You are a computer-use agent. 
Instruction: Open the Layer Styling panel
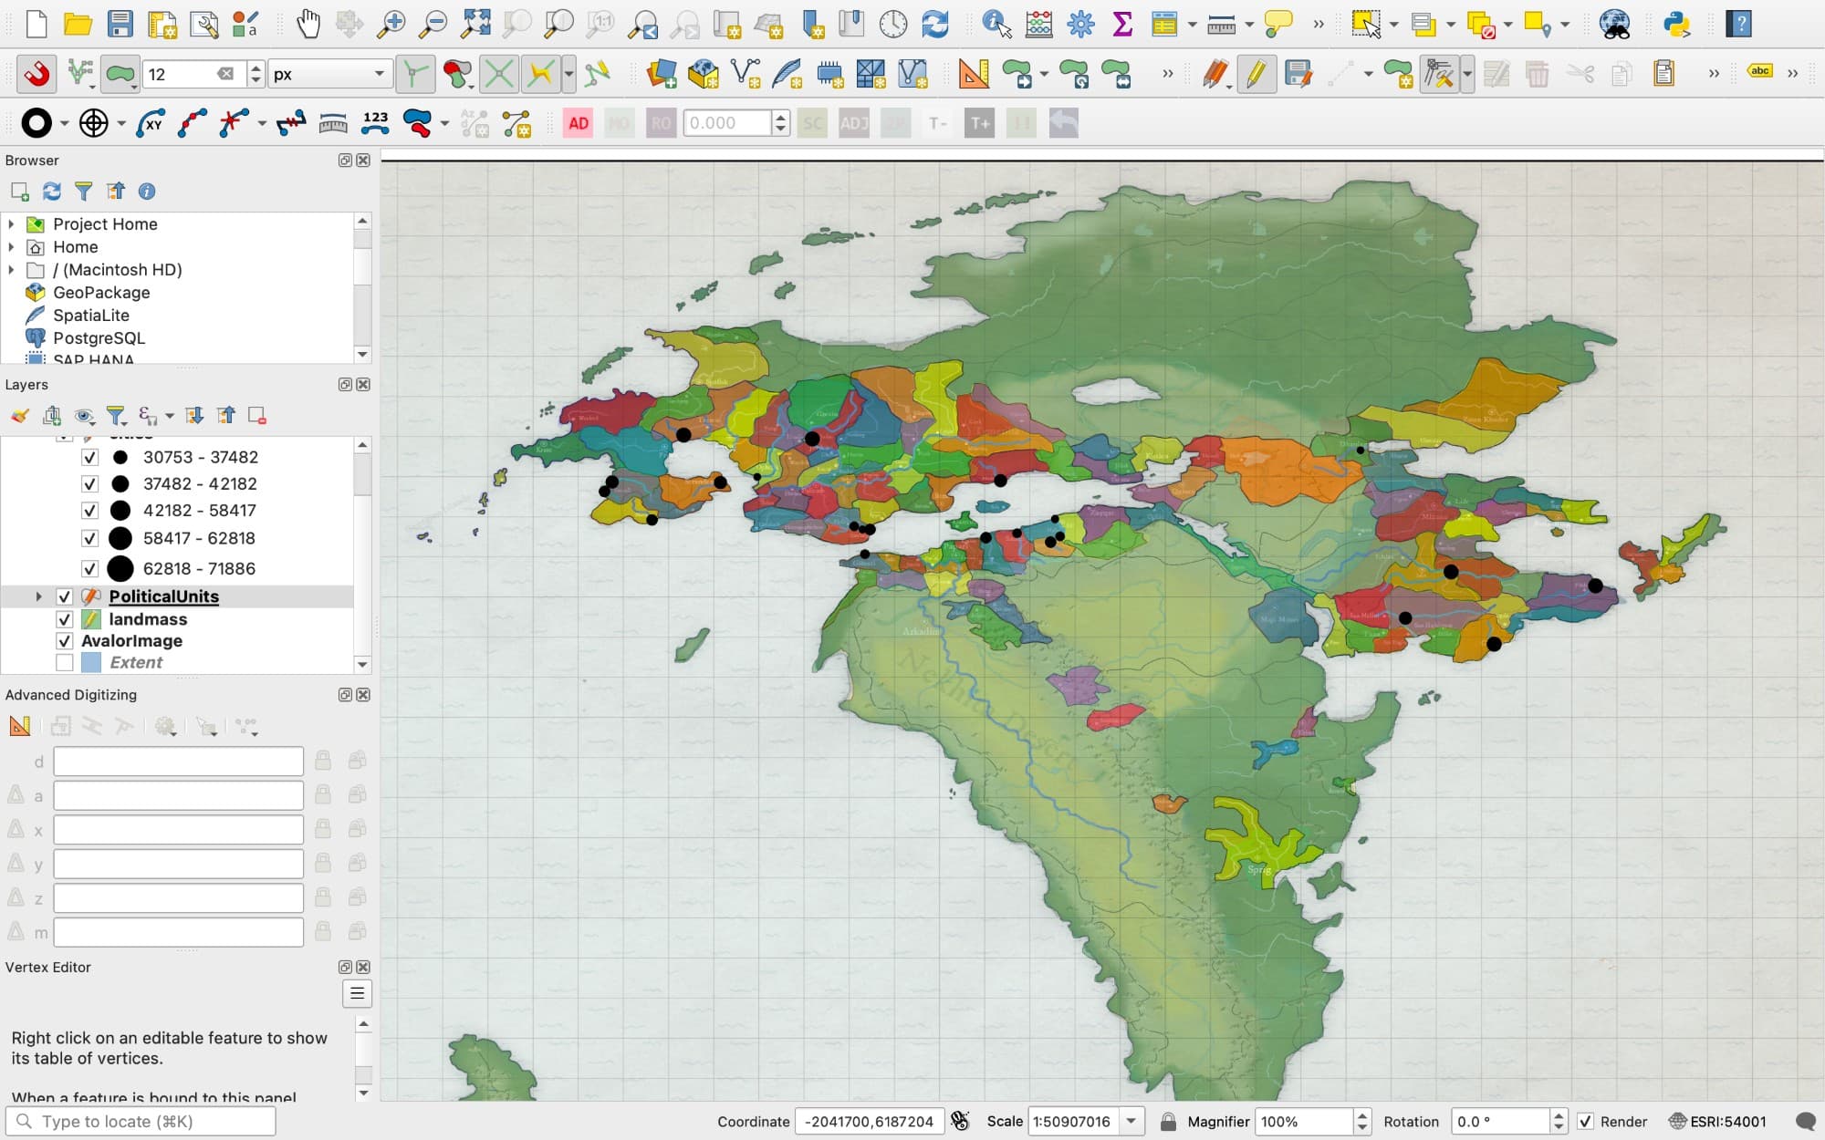point(17,416)
